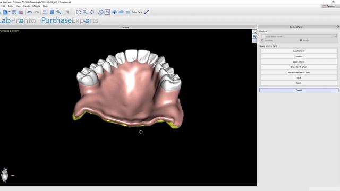Click the orientation skull widget in viewport corner

click(5, 175)
